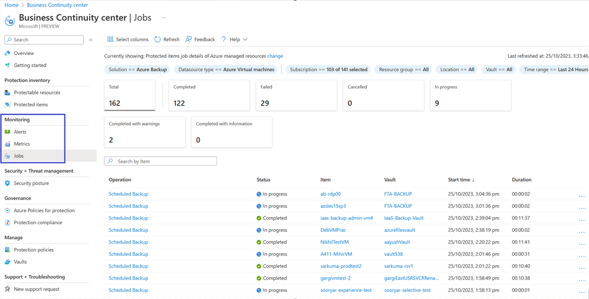Open the Datasource type filter pill
Viewport: 589px width, 299px height.
226,70
